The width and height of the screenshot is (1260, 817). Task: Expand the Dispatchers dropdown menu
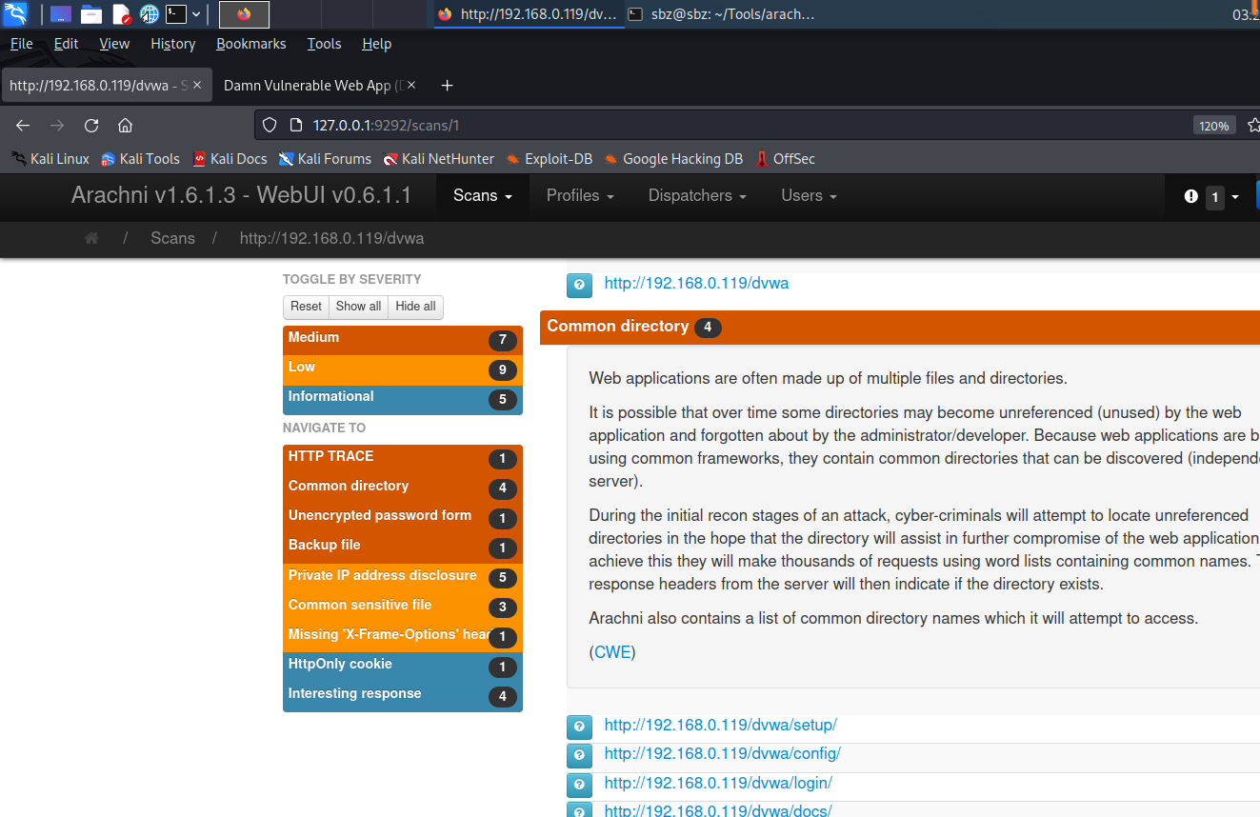pyautogui.click(x=697, y=196)
